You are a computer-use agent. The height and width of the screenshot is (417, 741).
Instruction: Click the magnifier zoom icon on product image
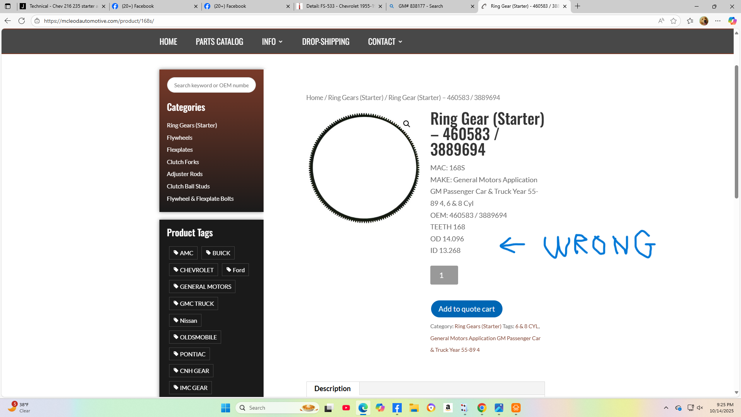click(406, 124)
